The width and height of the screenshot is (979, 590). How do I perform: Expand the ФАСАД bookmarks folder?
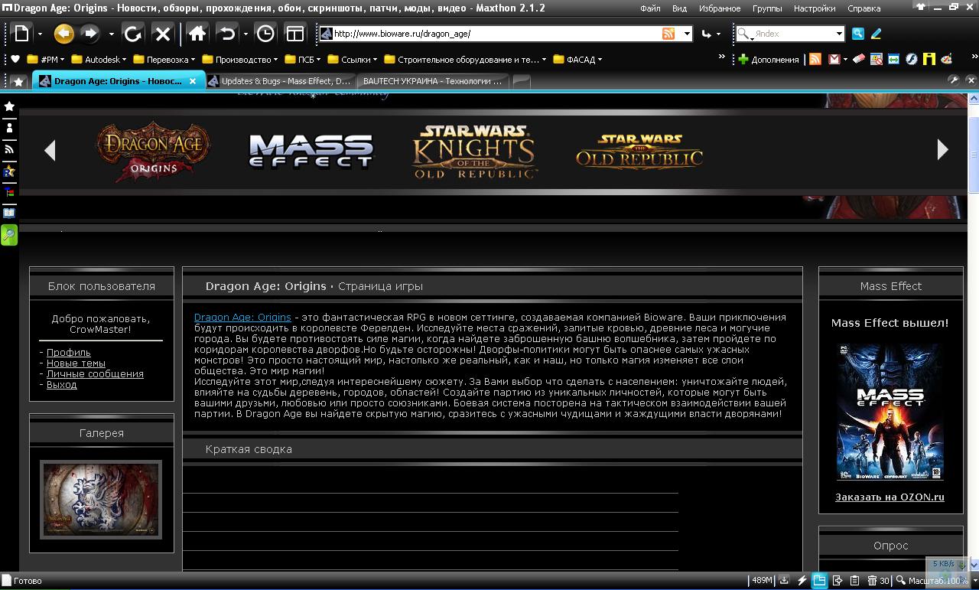pyautogui.click(x=577, y=59)
